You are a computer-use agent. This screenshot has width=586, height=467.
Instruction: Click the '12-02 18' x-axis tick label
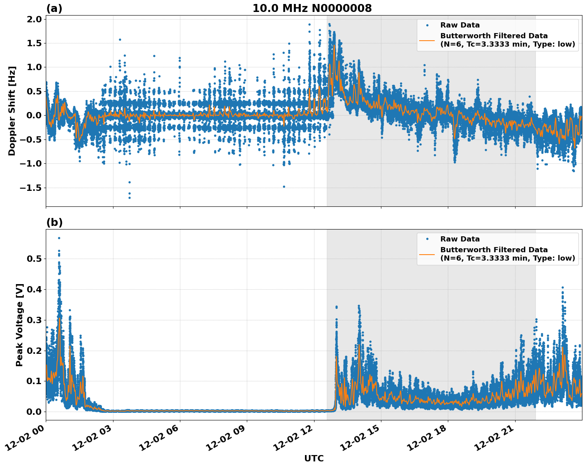coord(427,438)
